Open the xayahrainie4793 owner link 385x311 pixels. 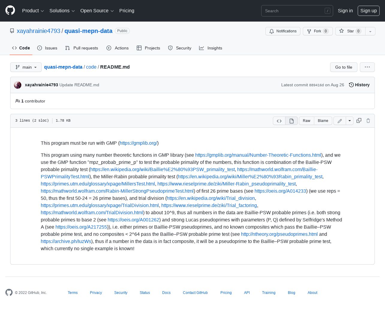point(38,31)
